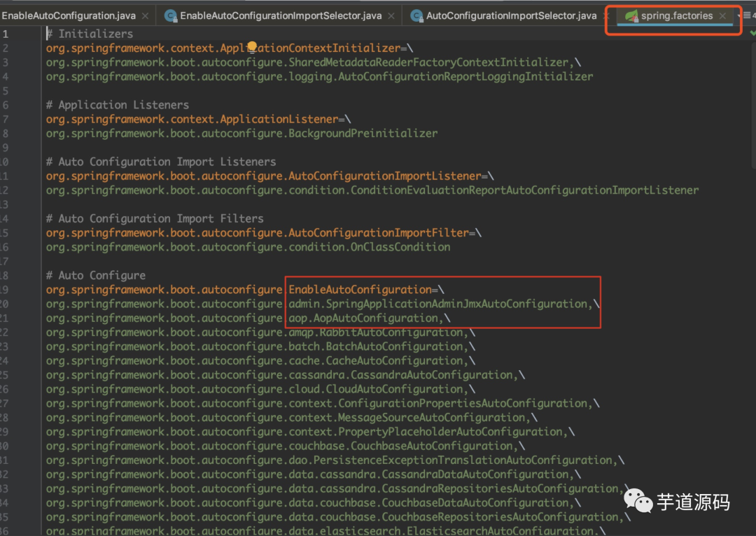This screenshot has height=536, width=756.
Task: Click the BackgroundPreinitializer line
Action: coord(242,134)
